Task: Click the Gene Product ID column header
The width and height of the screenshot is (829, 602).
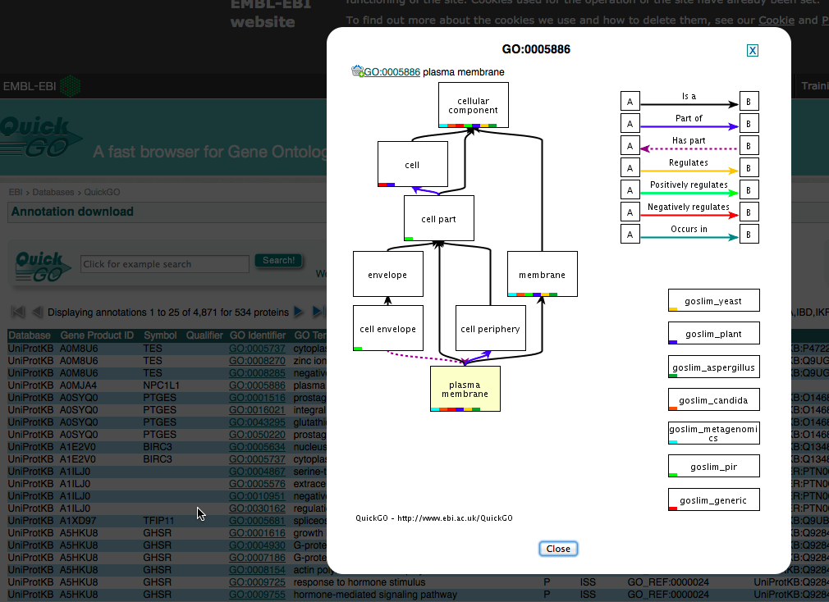Action: pos(98,335)
